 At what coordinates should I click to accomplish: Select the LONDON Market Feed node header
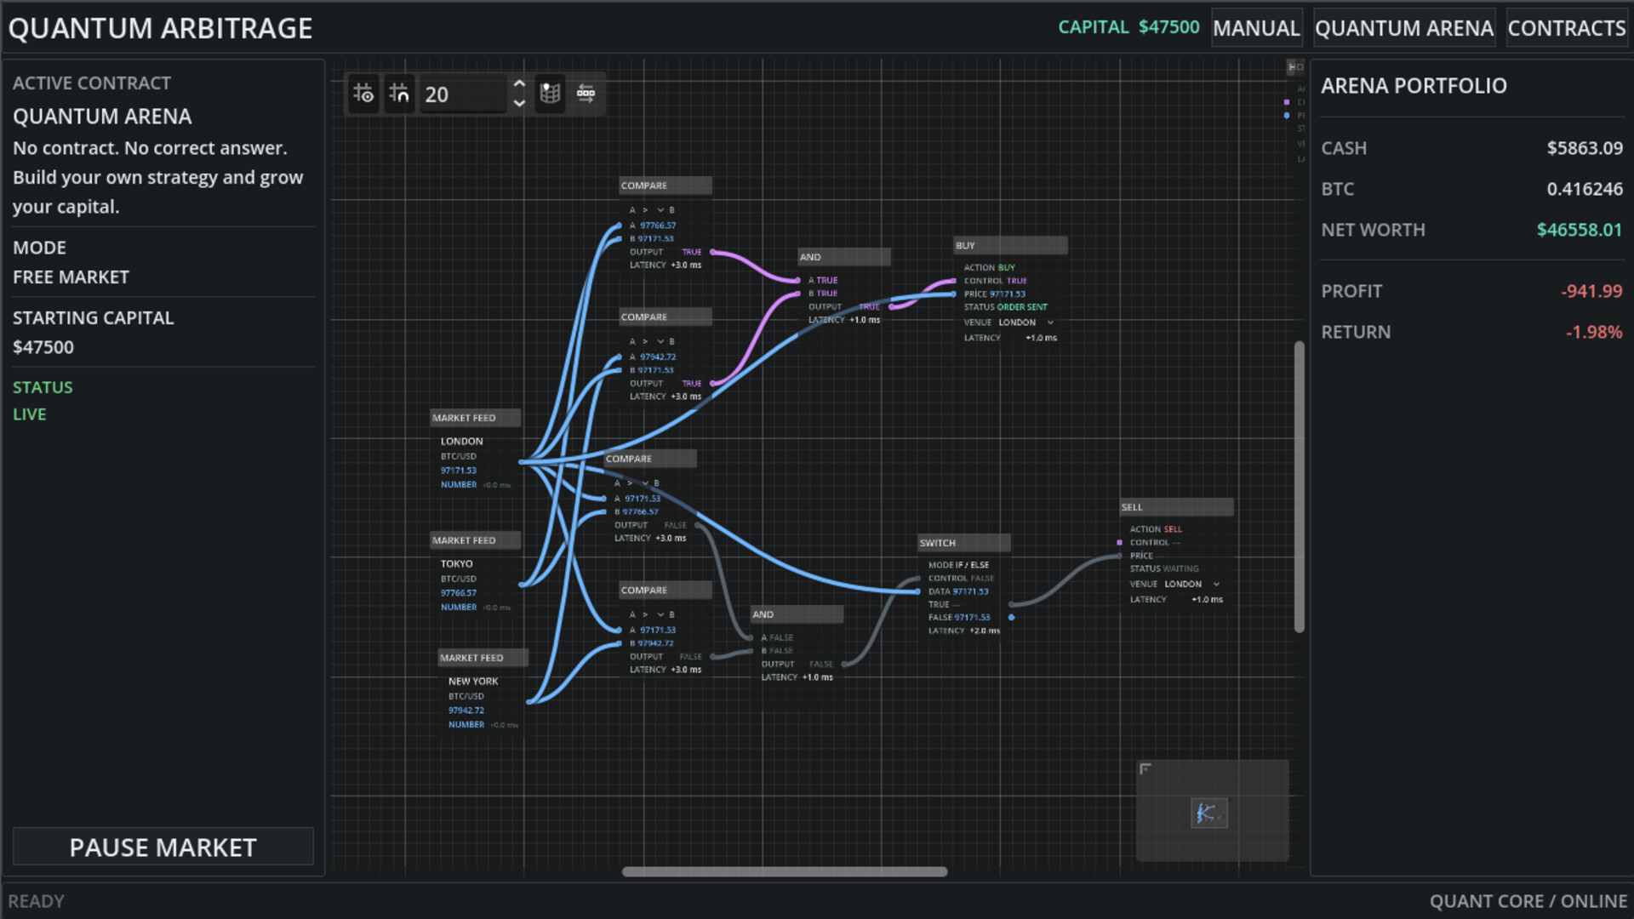click(476, 418)
